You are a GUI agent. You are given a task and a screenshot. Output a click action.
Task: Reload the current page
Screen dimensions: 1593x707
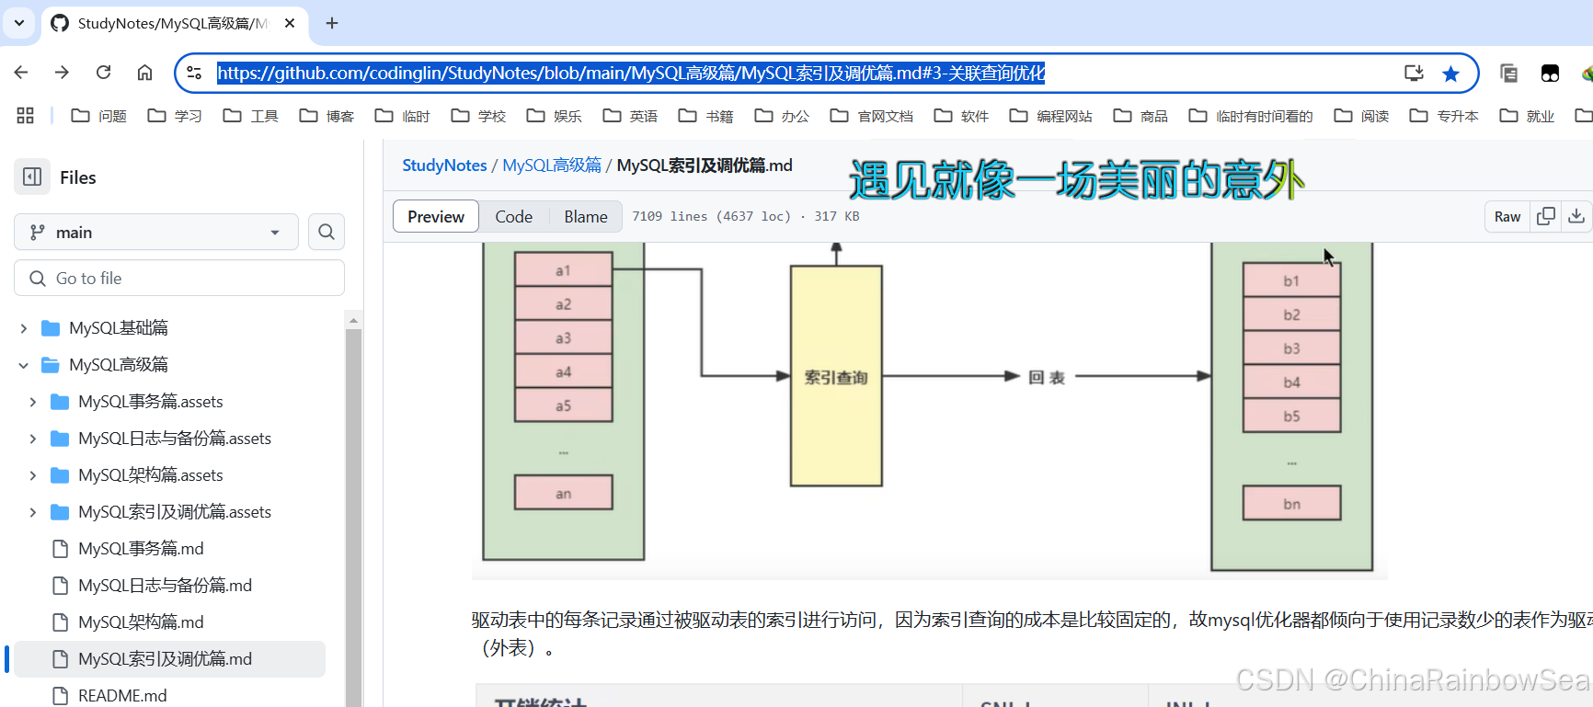click(104, 73)
